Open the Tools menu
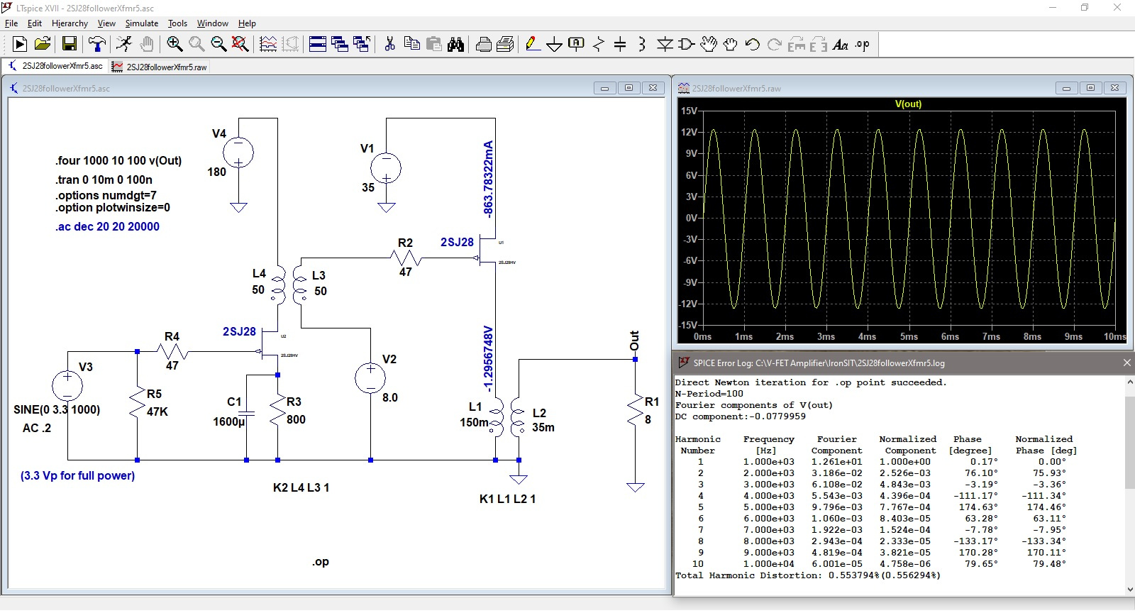 click(177, 23)
